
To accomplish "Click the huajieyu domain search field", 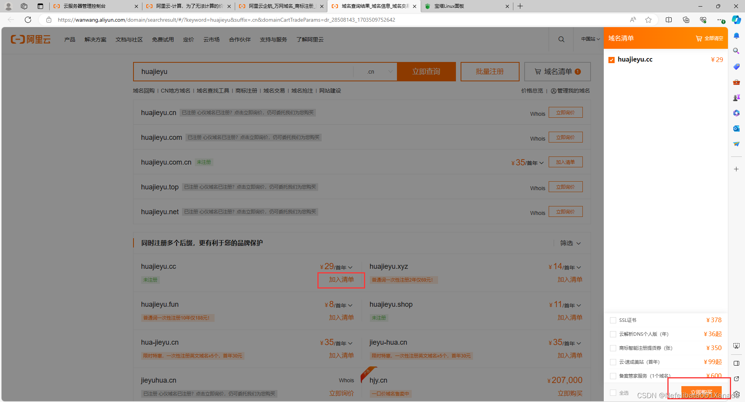I will click(243, 72).
